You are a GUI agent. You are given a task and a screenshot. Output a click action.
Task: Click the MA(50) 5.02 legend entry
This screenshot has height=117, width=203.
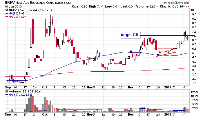[x=15, y=13]
